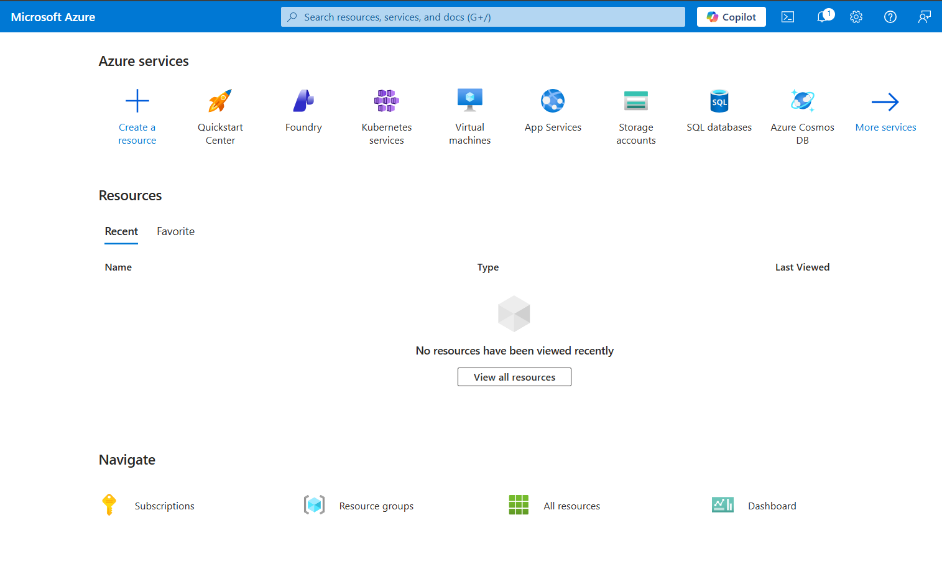Select the Recent tab
Screen dimensions: 942x561
121,231
